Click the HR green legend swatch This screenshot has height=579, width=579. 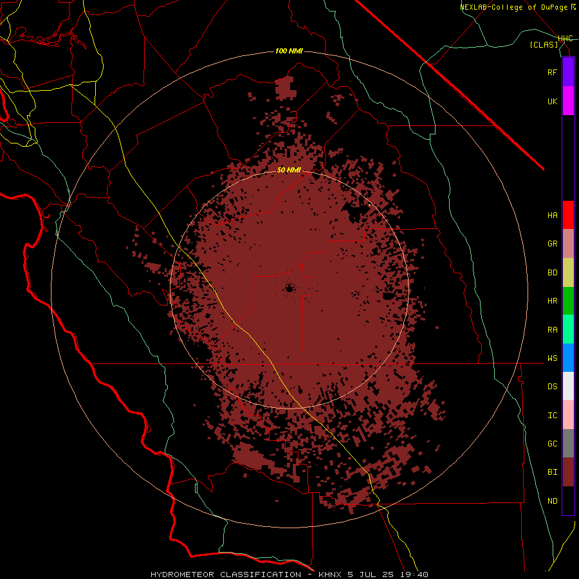pyautogui.click(x=568, y=301)
